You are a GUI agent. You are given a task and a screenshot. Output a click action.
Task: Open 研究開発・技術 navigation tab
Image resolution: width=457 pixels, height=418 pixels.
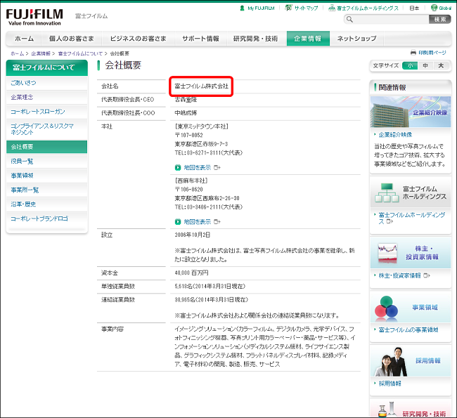click(x=256, y=39)
